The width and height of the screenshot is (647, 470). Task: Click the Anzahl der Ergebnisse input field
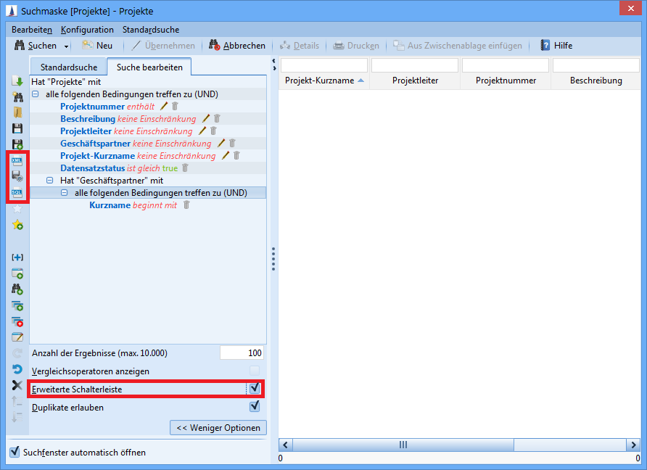[241, 352]
